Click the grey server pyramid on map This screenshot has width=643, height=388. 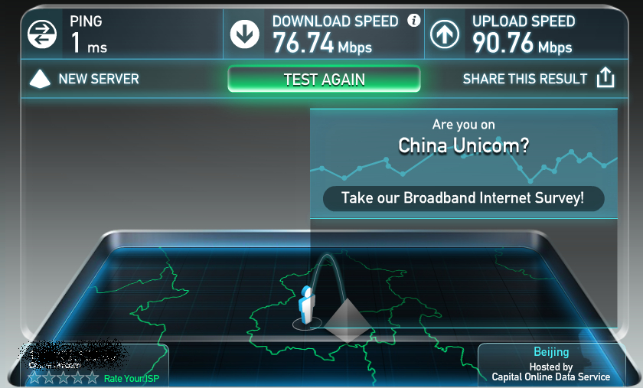[x=348, y=321]
